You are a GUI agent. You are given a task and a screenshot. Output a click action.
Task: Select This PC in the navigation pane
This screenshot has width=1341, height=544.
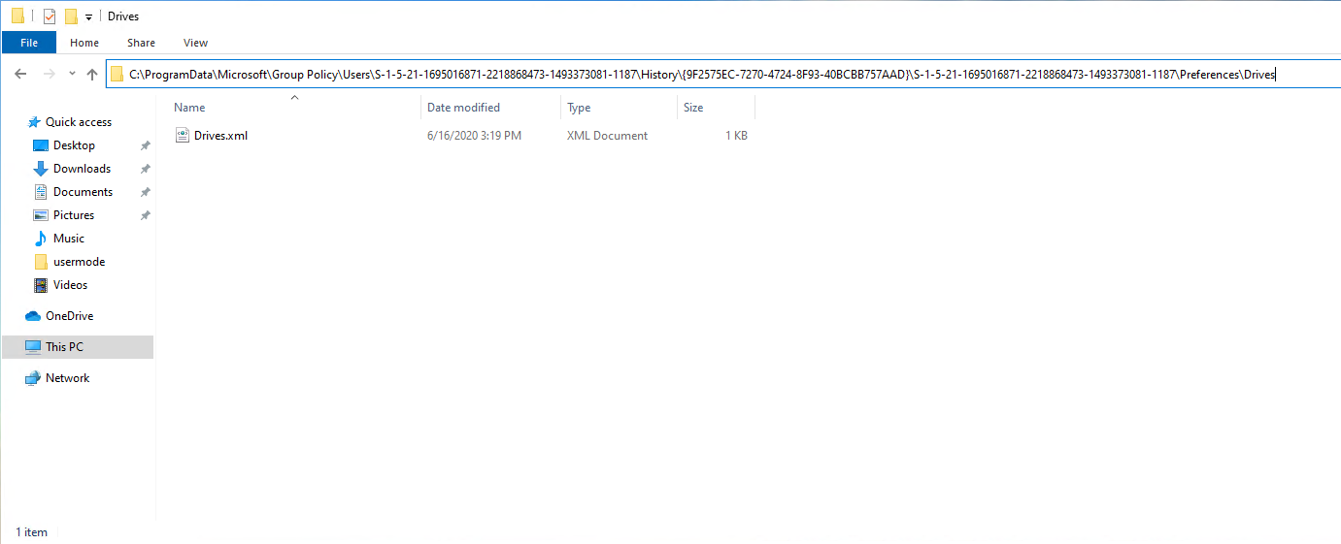tap(64, 347)
